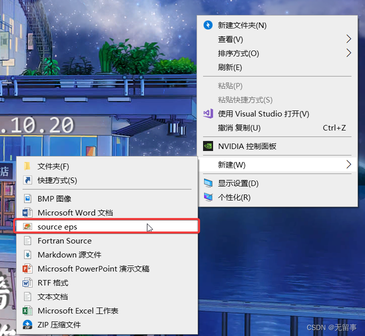Image resolution: width=365 pixels, height=336 pixels.
Task: Create new 文本文档
Action: tap(107, 296)
